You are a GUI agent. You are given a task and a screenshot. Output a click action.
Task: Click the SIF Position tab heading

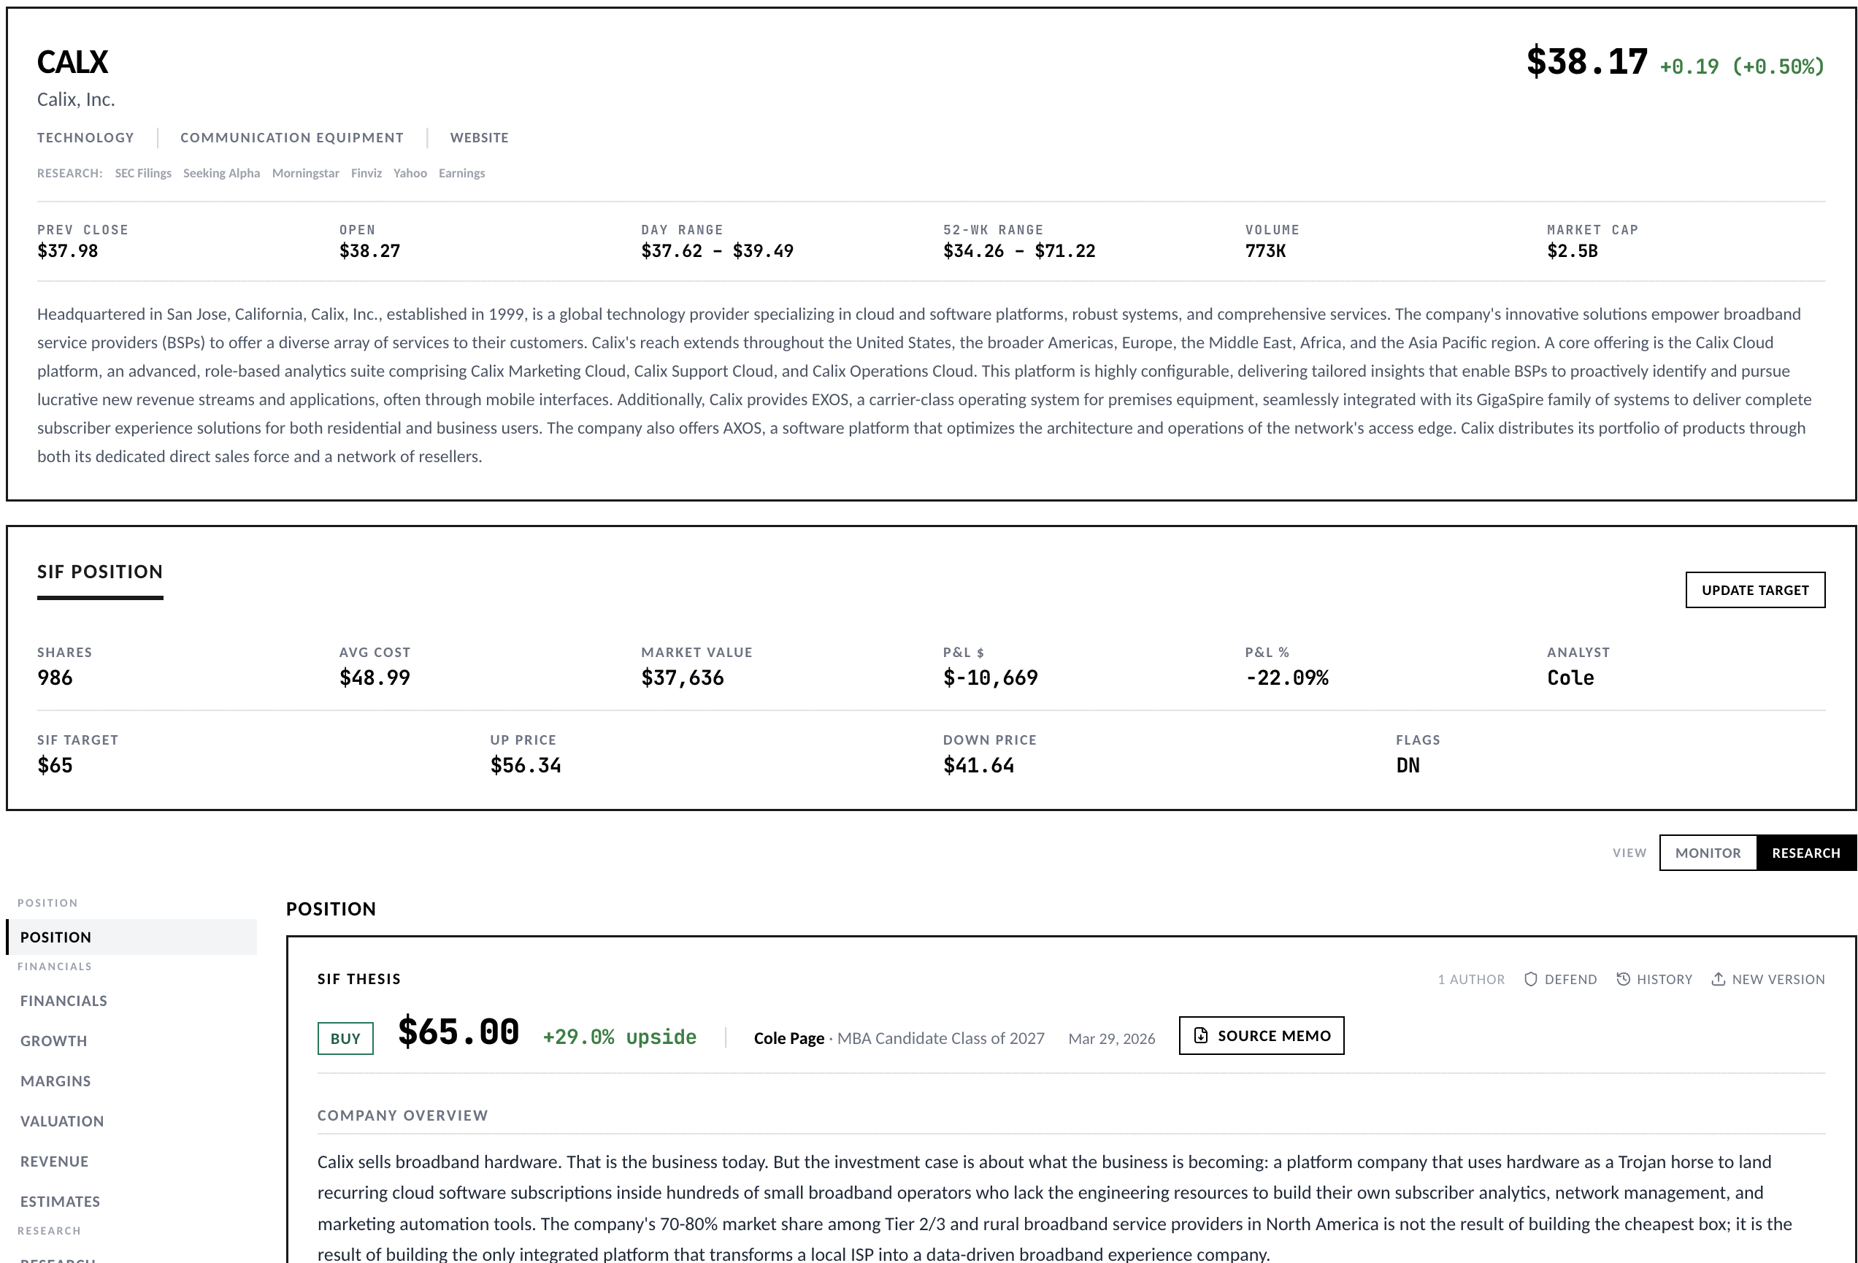click(100, 572)
